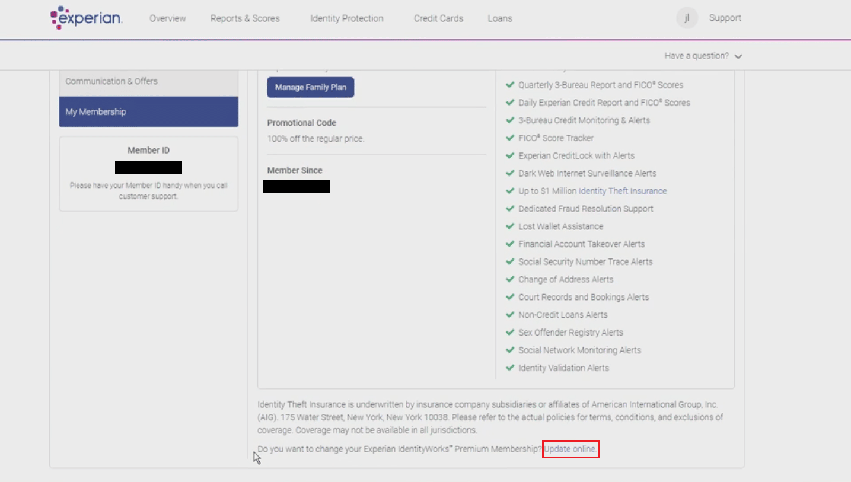
Task: Click checkmark beside Lost Wallet Assistance
Action: (x=509, y=226)
